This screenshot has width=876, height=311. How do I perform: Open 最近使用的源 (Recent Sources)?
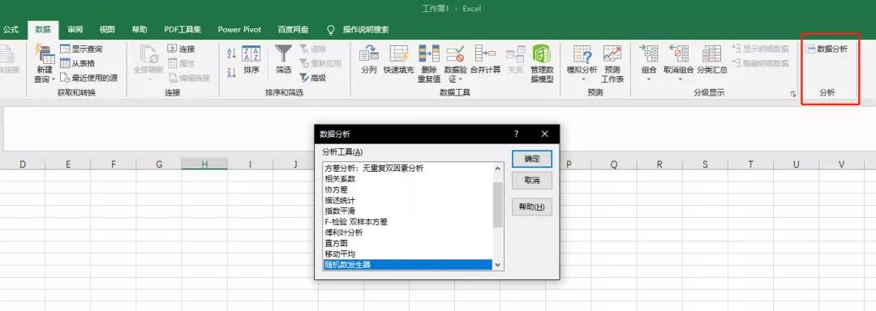[x=89, y=78]
